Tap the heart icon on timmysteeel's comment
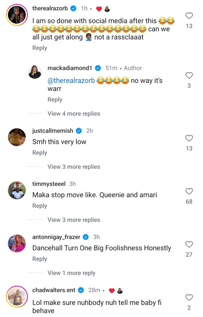This screenshot has width=203, height=317. 189,191
